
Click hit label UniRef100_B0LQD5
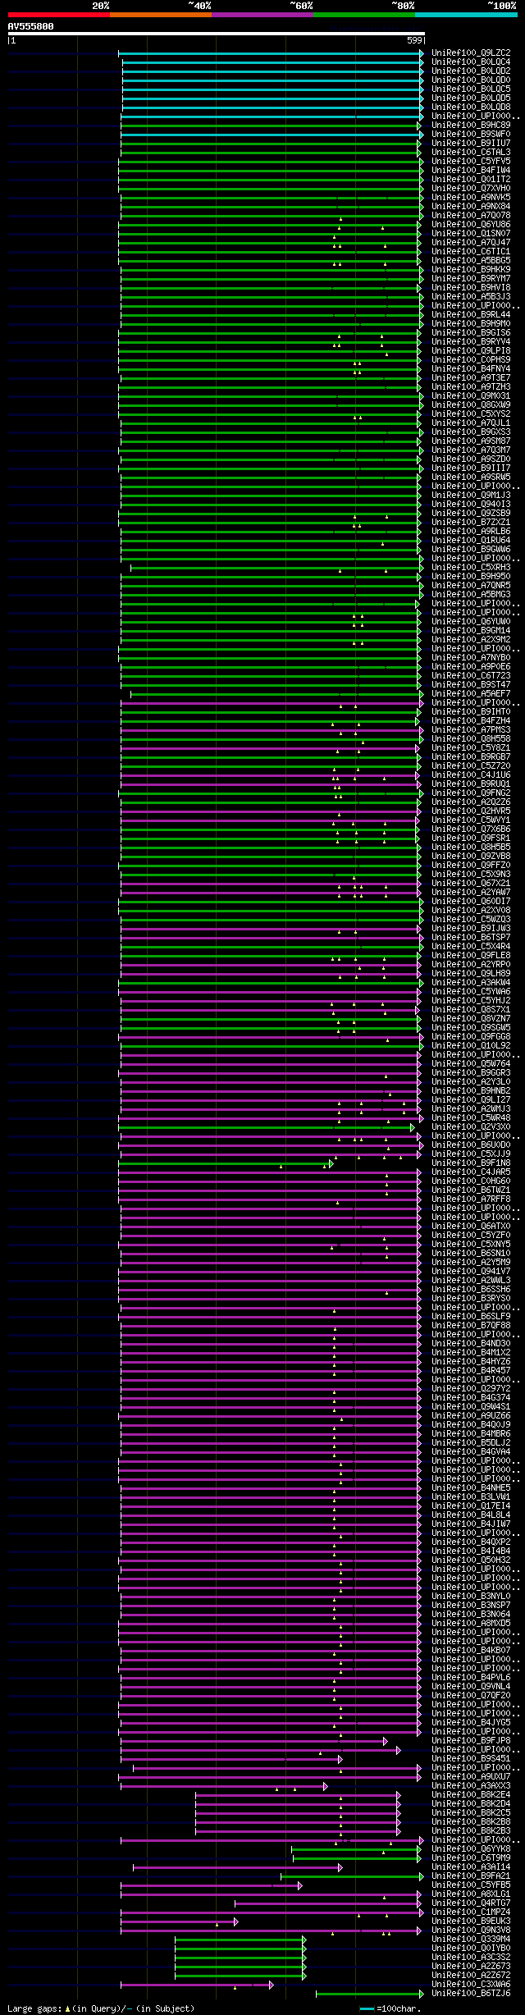(471, 98)
